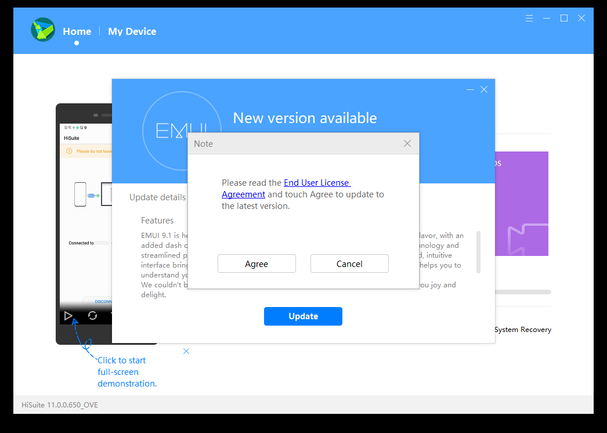607x433 pixels.
Task: Cancel the license agreement note
Action: tap(349, 264)
